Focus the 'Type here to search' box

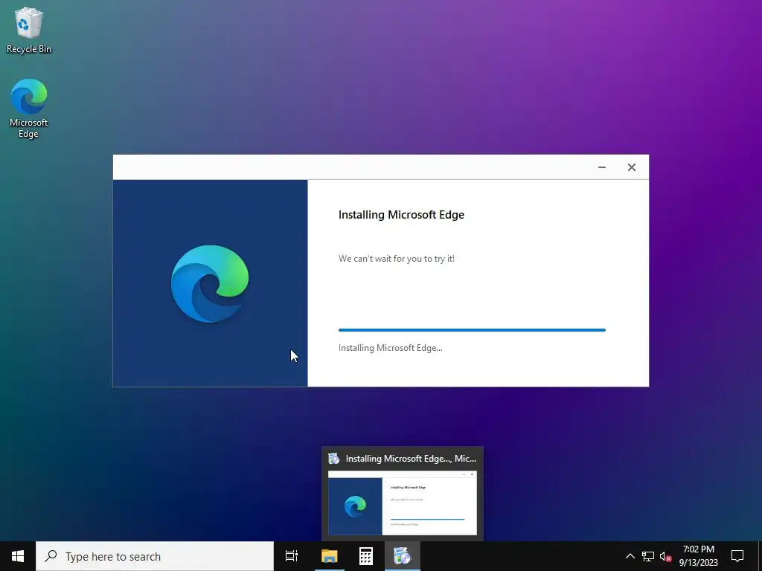tap(155, 556)
